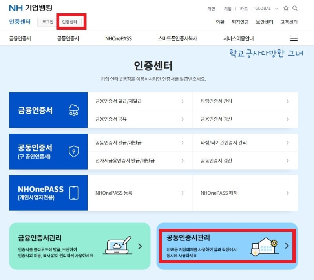Select the 공동인증서 (구 공인인증서) tile title
The width and height of the screenshot is (314, 280).
pyautogui.click(x=35, y=152)
